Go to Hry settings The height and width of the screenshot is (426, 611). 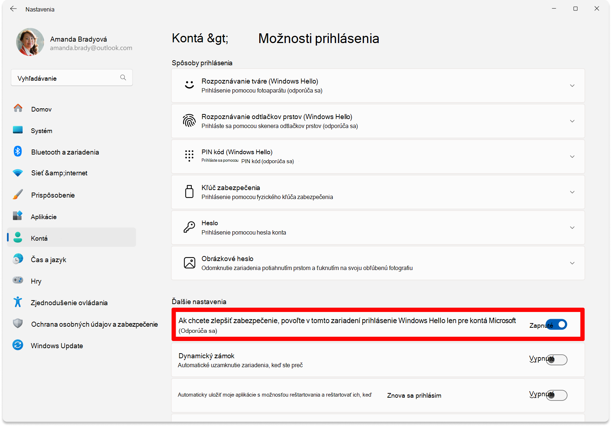72,281
